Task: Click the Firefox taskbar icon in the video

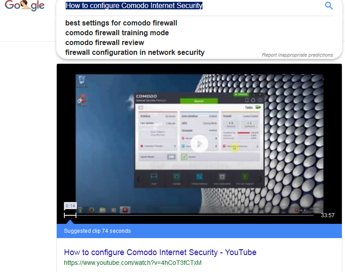Action: tap(91, 210)
